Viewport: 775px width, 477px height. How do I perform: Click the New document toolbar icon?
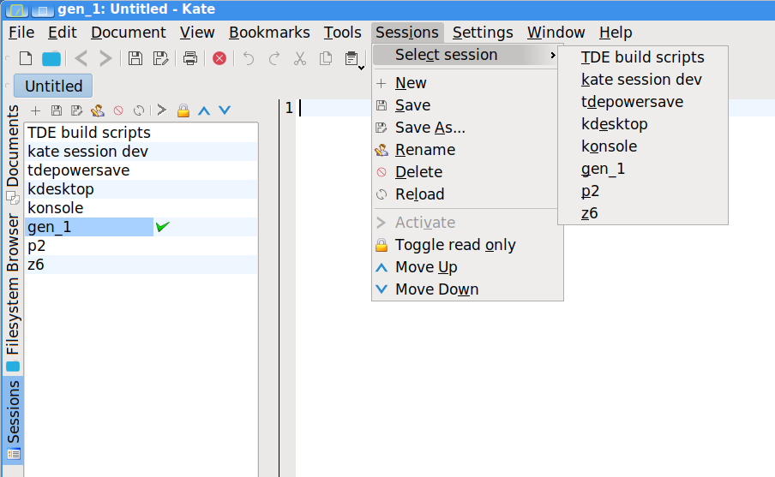(x=26, y=59)
